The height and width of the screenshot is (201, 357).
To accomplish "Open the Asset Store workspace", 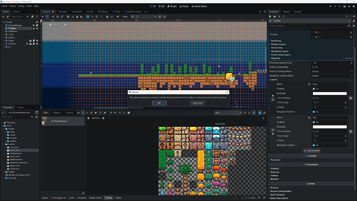I will tap(199, 6).
